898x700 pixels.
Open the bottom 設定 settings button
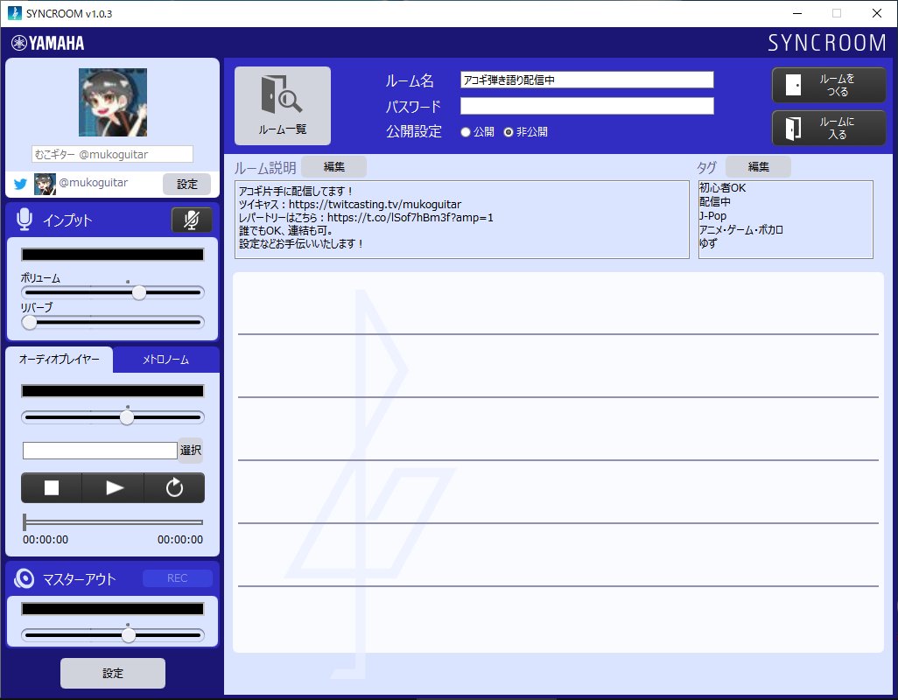pos(113,673)
